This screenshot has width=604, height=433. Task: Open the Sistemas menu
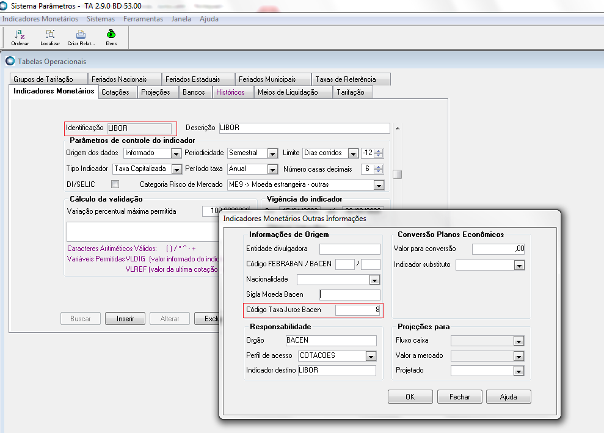[x=101, y=19]
